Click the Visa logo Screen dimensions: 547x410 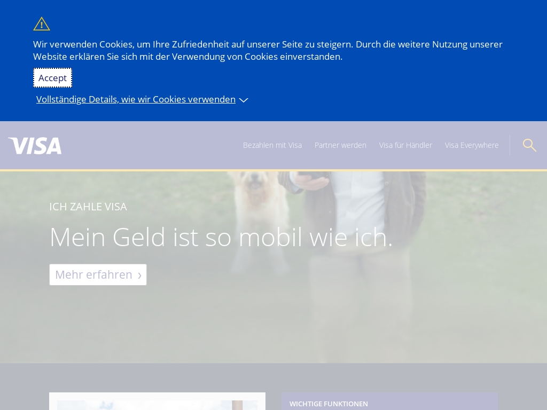(x=35, y=145)
